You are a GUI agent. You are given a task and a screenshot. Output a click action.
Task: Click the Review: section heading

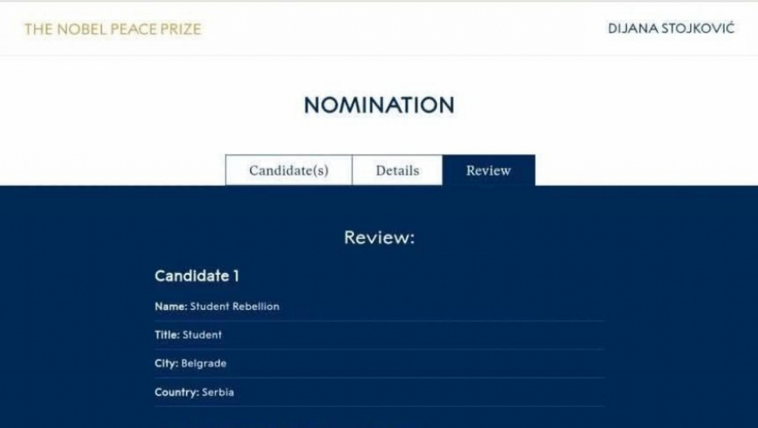click(x=379, y=238)
